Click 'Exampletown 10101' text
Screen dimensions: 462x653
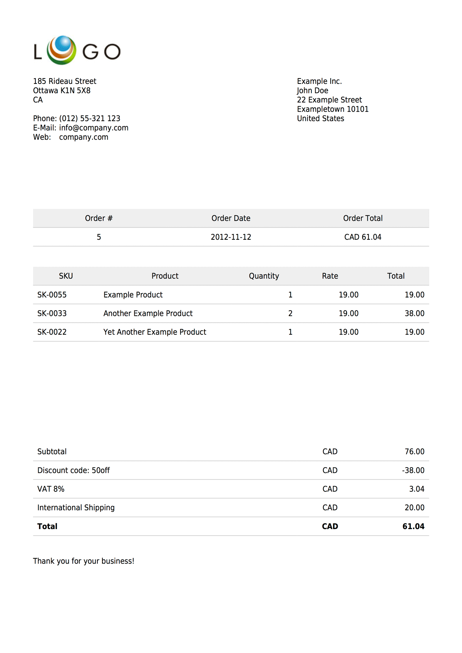pyautogui.click(x=333, y=109)
